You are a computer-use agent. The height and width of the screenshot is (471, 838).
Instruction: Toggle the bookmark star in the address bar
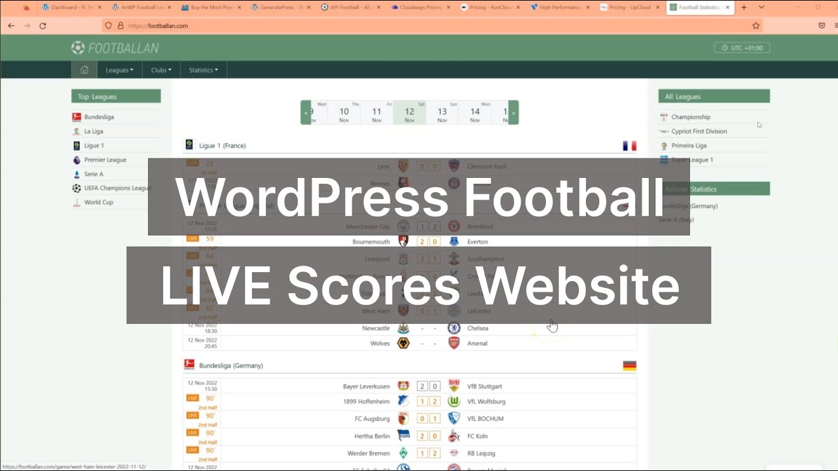point(756,24)
